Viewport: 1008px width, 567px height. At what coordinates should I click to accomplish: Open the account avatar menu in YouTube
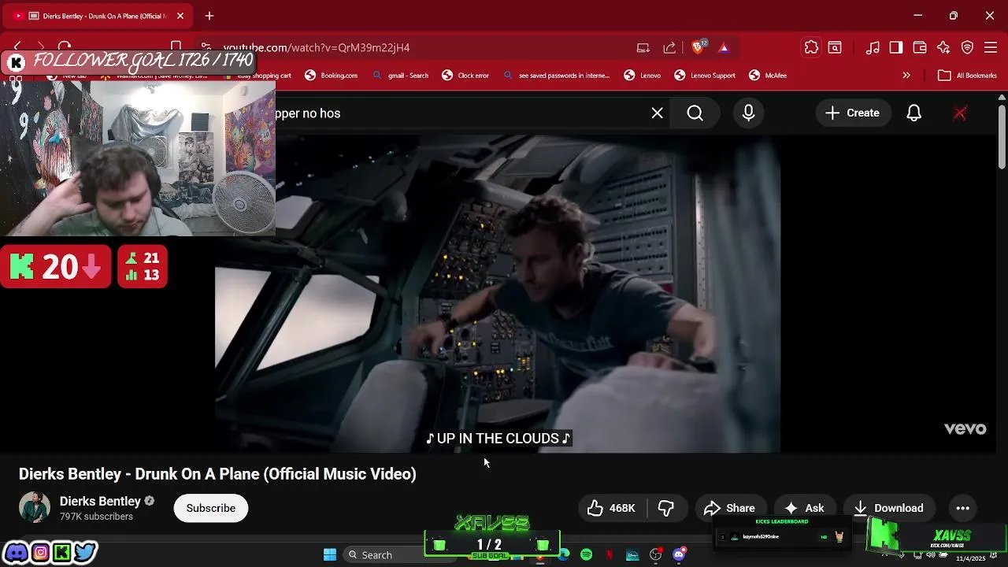[960, 113]
